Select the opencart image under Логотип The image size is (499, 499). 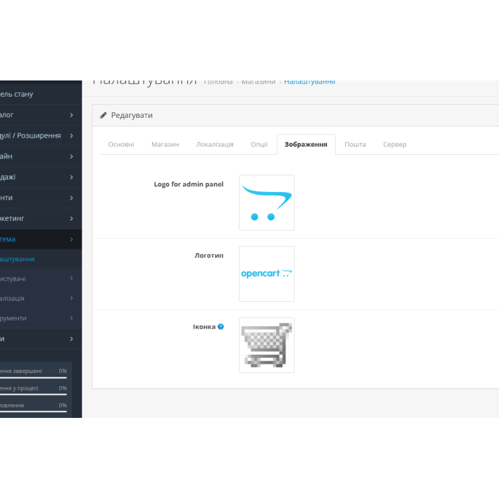266,274
